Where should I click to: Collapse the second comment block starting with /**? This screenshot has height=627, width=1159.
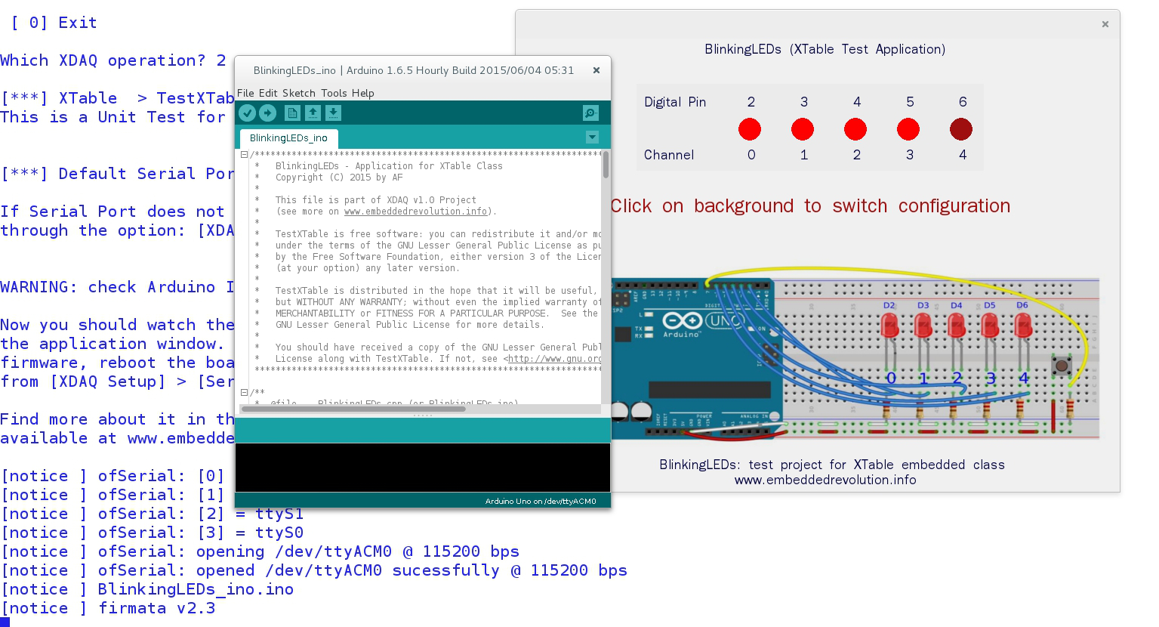244,392
